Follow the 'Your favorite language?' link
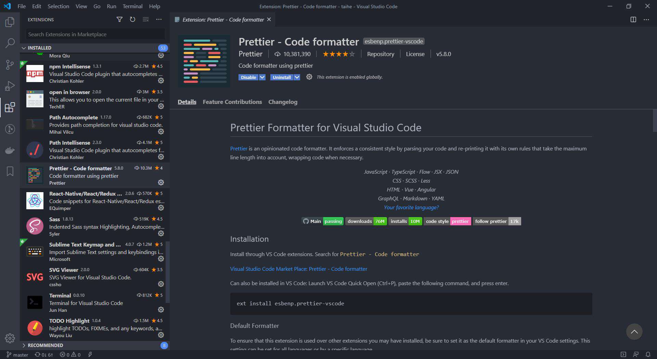Image resolution: width=657 pixels, height=359 pixels. click(x=411, y=207)
